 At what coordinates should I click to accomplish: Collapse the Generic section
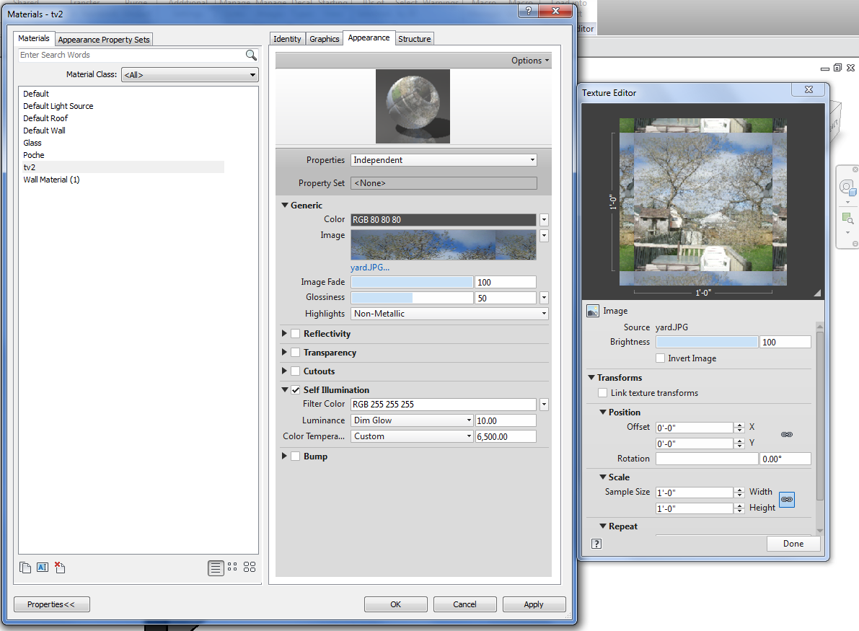coord(286,206)
